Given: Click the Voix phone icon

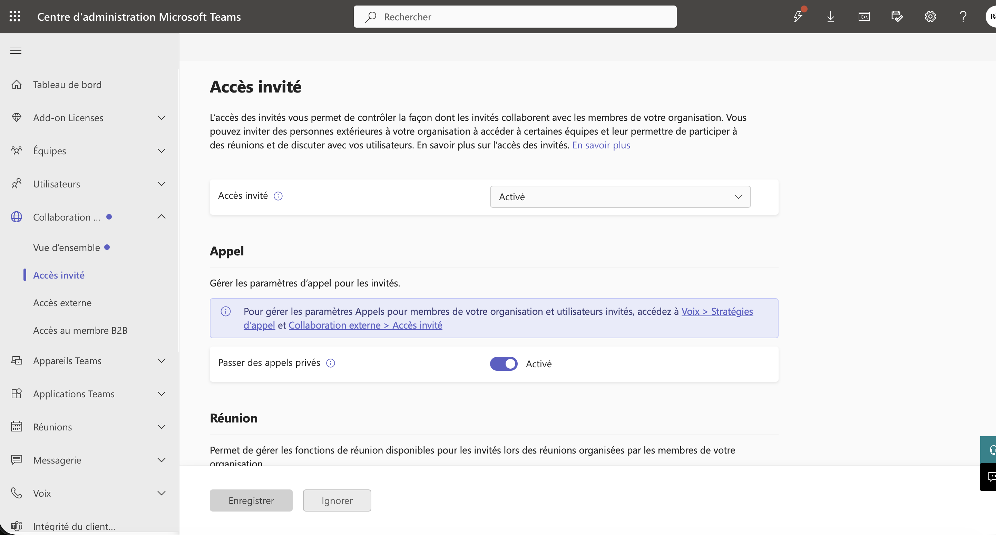Looking at the screenshot, I should click(16, 493).
